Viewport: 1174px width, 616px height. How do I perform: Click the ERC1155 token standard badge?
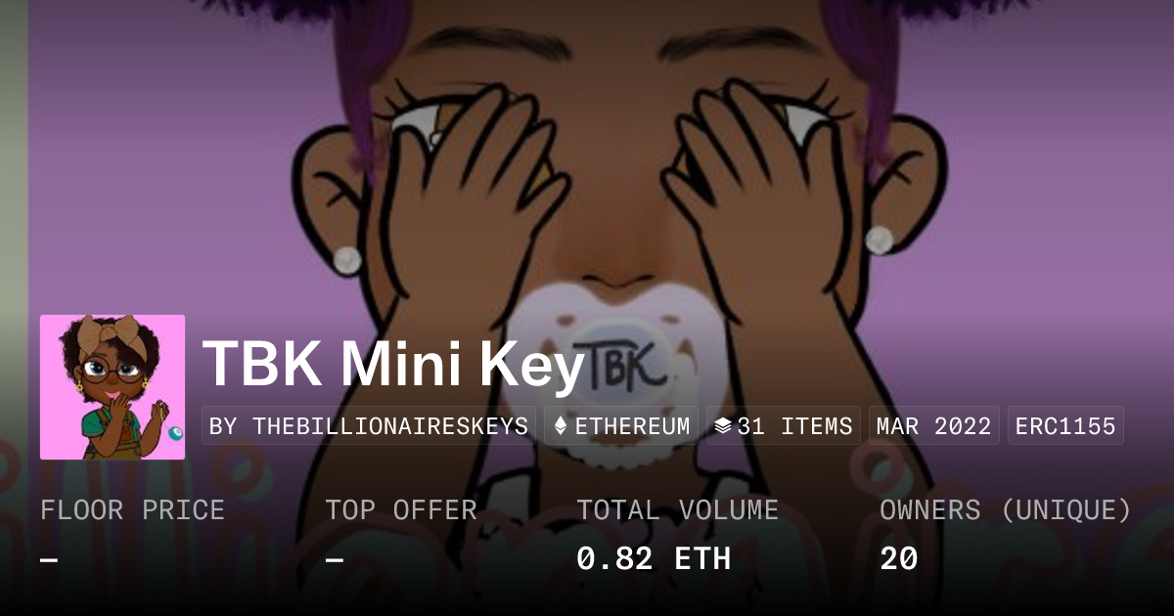tap(1065, 426)
